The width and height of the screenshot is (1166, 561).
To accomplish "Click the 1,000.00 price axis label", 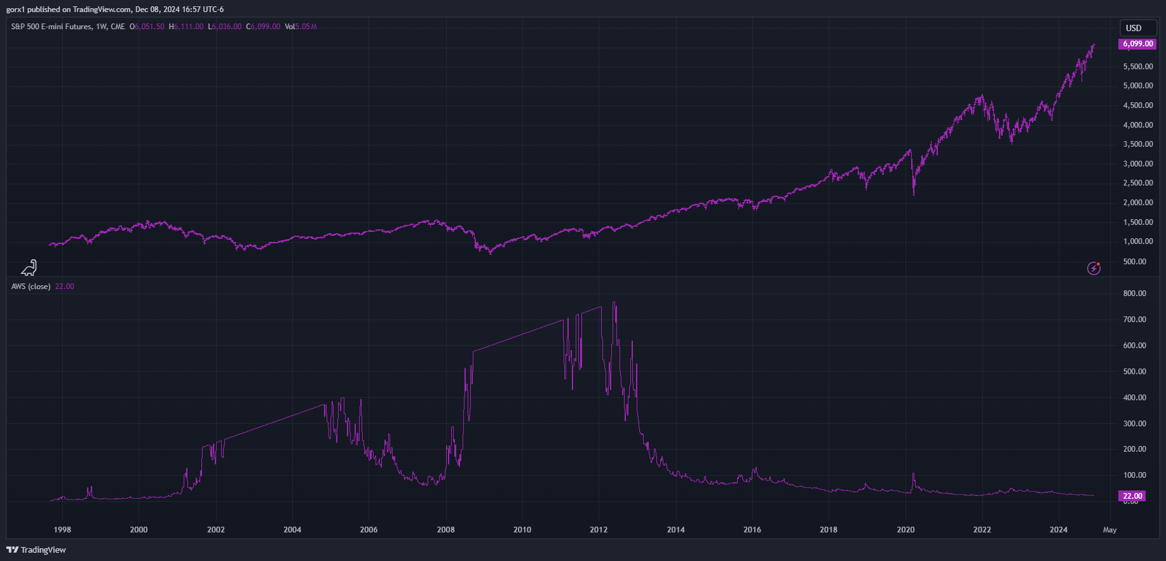I will point(1138,241).
